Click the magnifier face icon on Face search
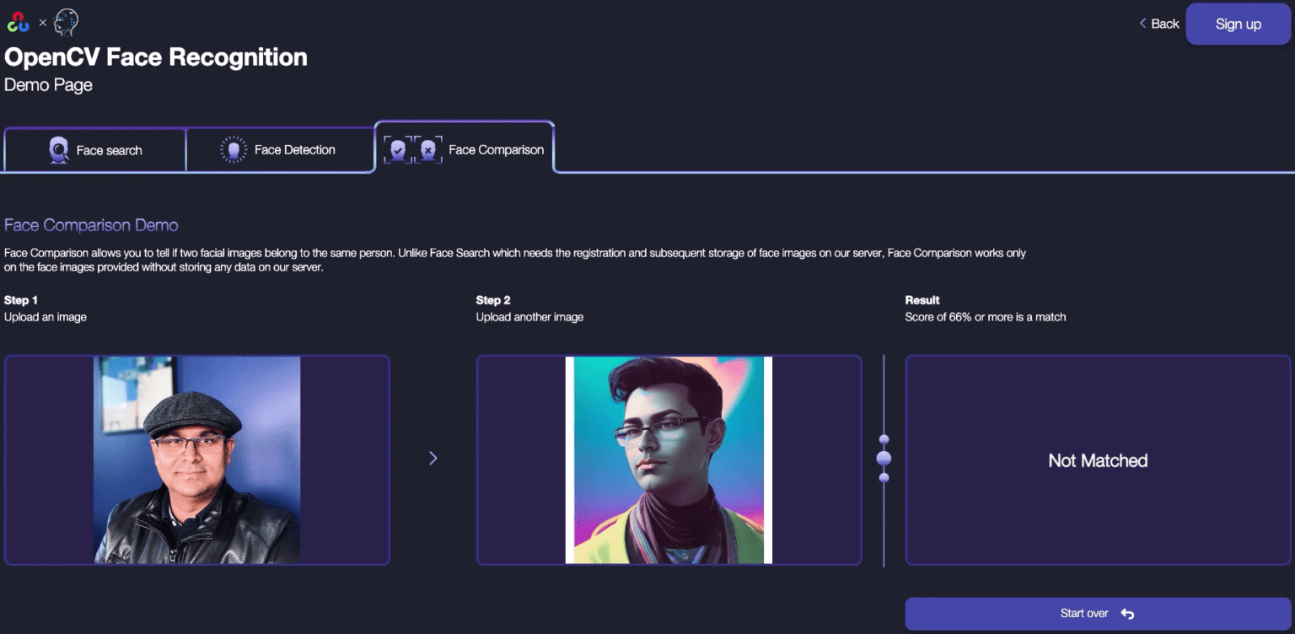The image size is (1295, 634). pos(59,150)
